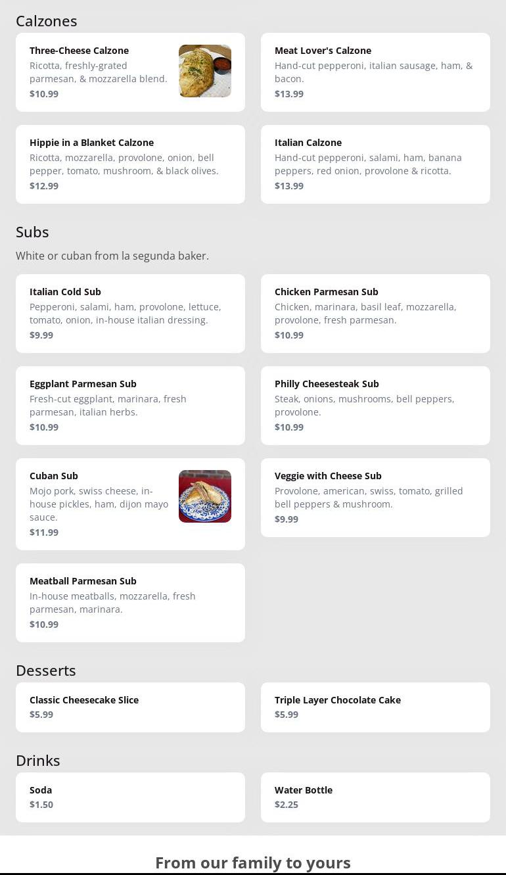506x875 pixels.
Task: Click the Three-Cheese Calzone title
Action: pyautogui.click(x=79, y=51)
